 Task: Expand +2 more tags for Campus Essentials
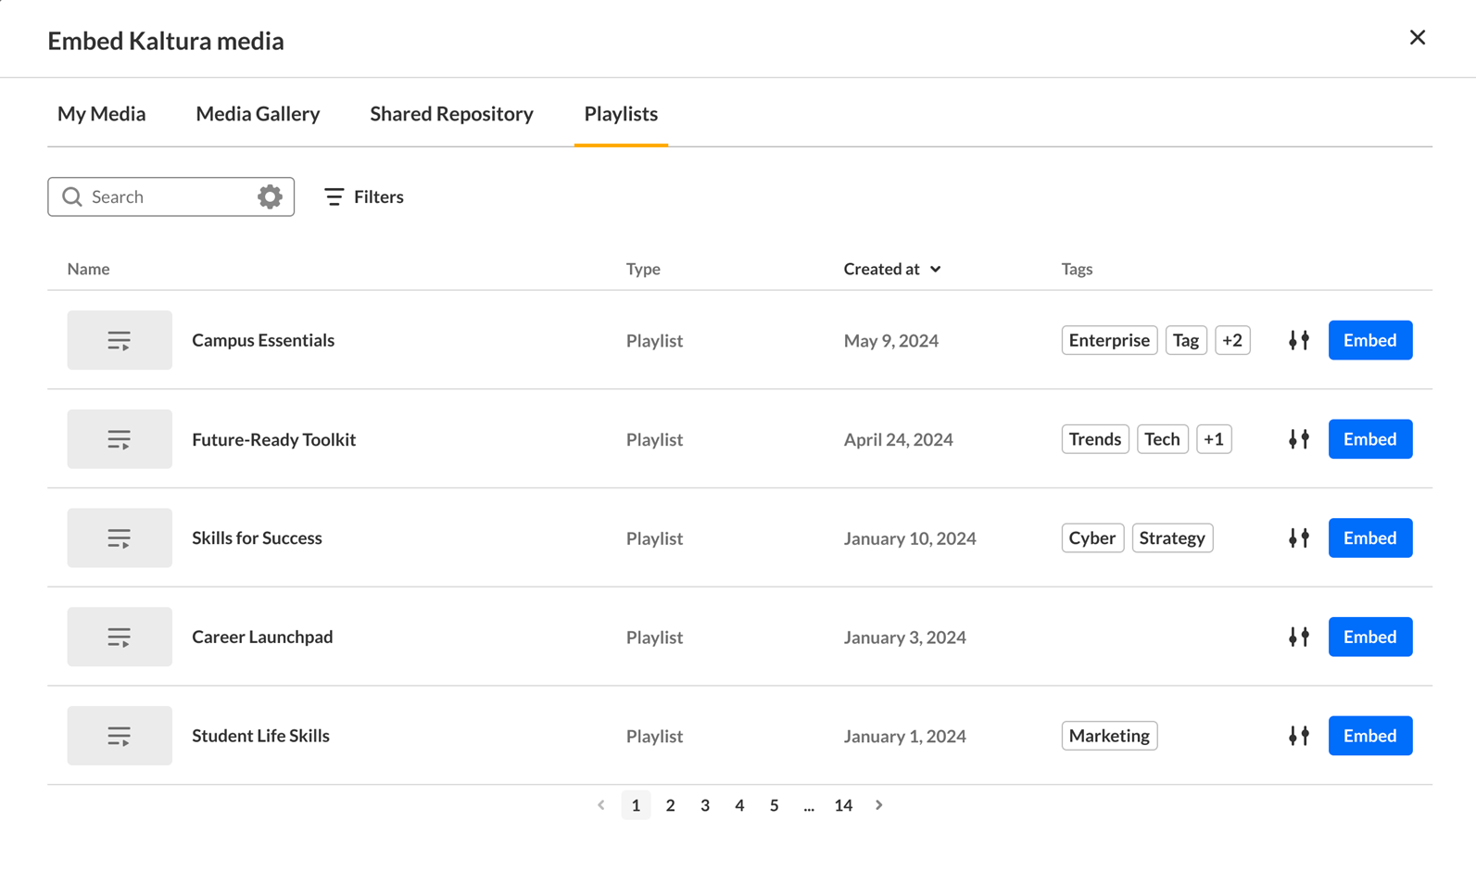coord(1231,340)
